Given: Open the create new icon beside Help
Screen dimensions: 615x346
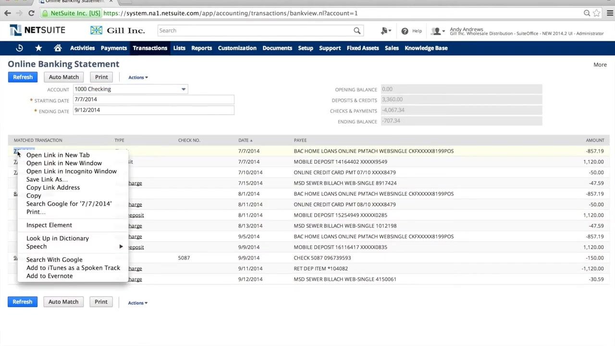Looking at the screenshot, I should coord(385,31).
